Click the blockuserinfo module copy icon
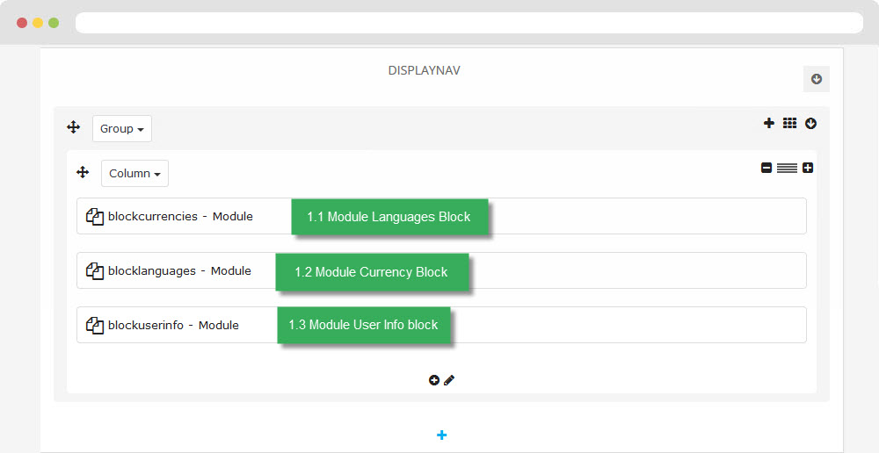This screenshot has width=879, height=453. click(x=95, y=326)
